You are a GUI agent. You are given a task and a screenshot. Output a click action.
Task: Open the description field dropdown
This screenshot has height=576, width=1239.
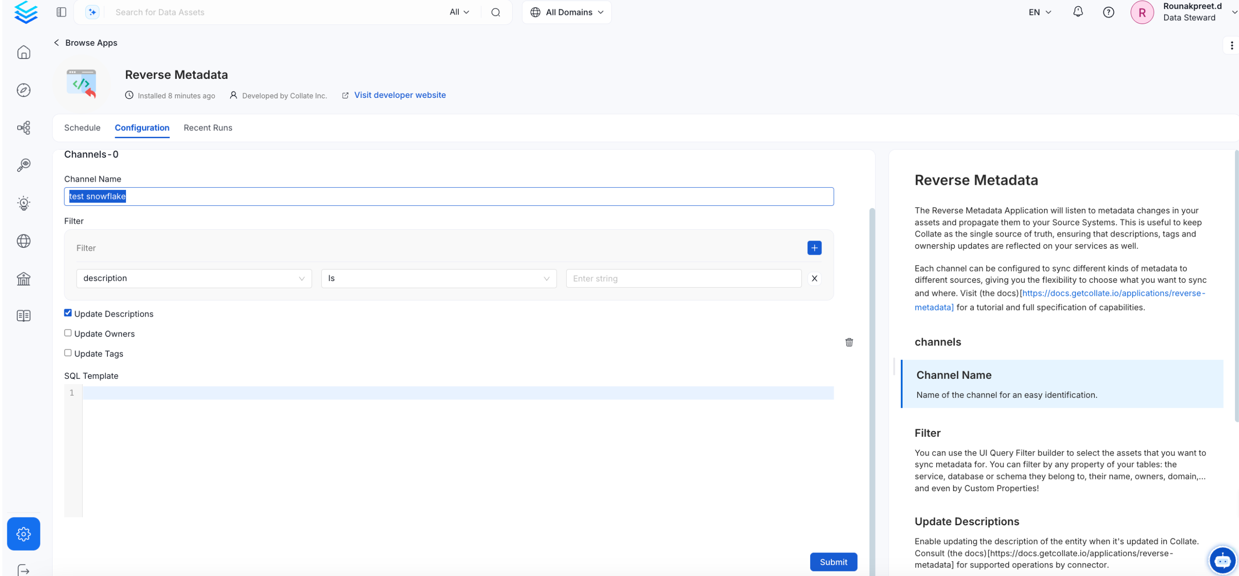coord(194,278)
